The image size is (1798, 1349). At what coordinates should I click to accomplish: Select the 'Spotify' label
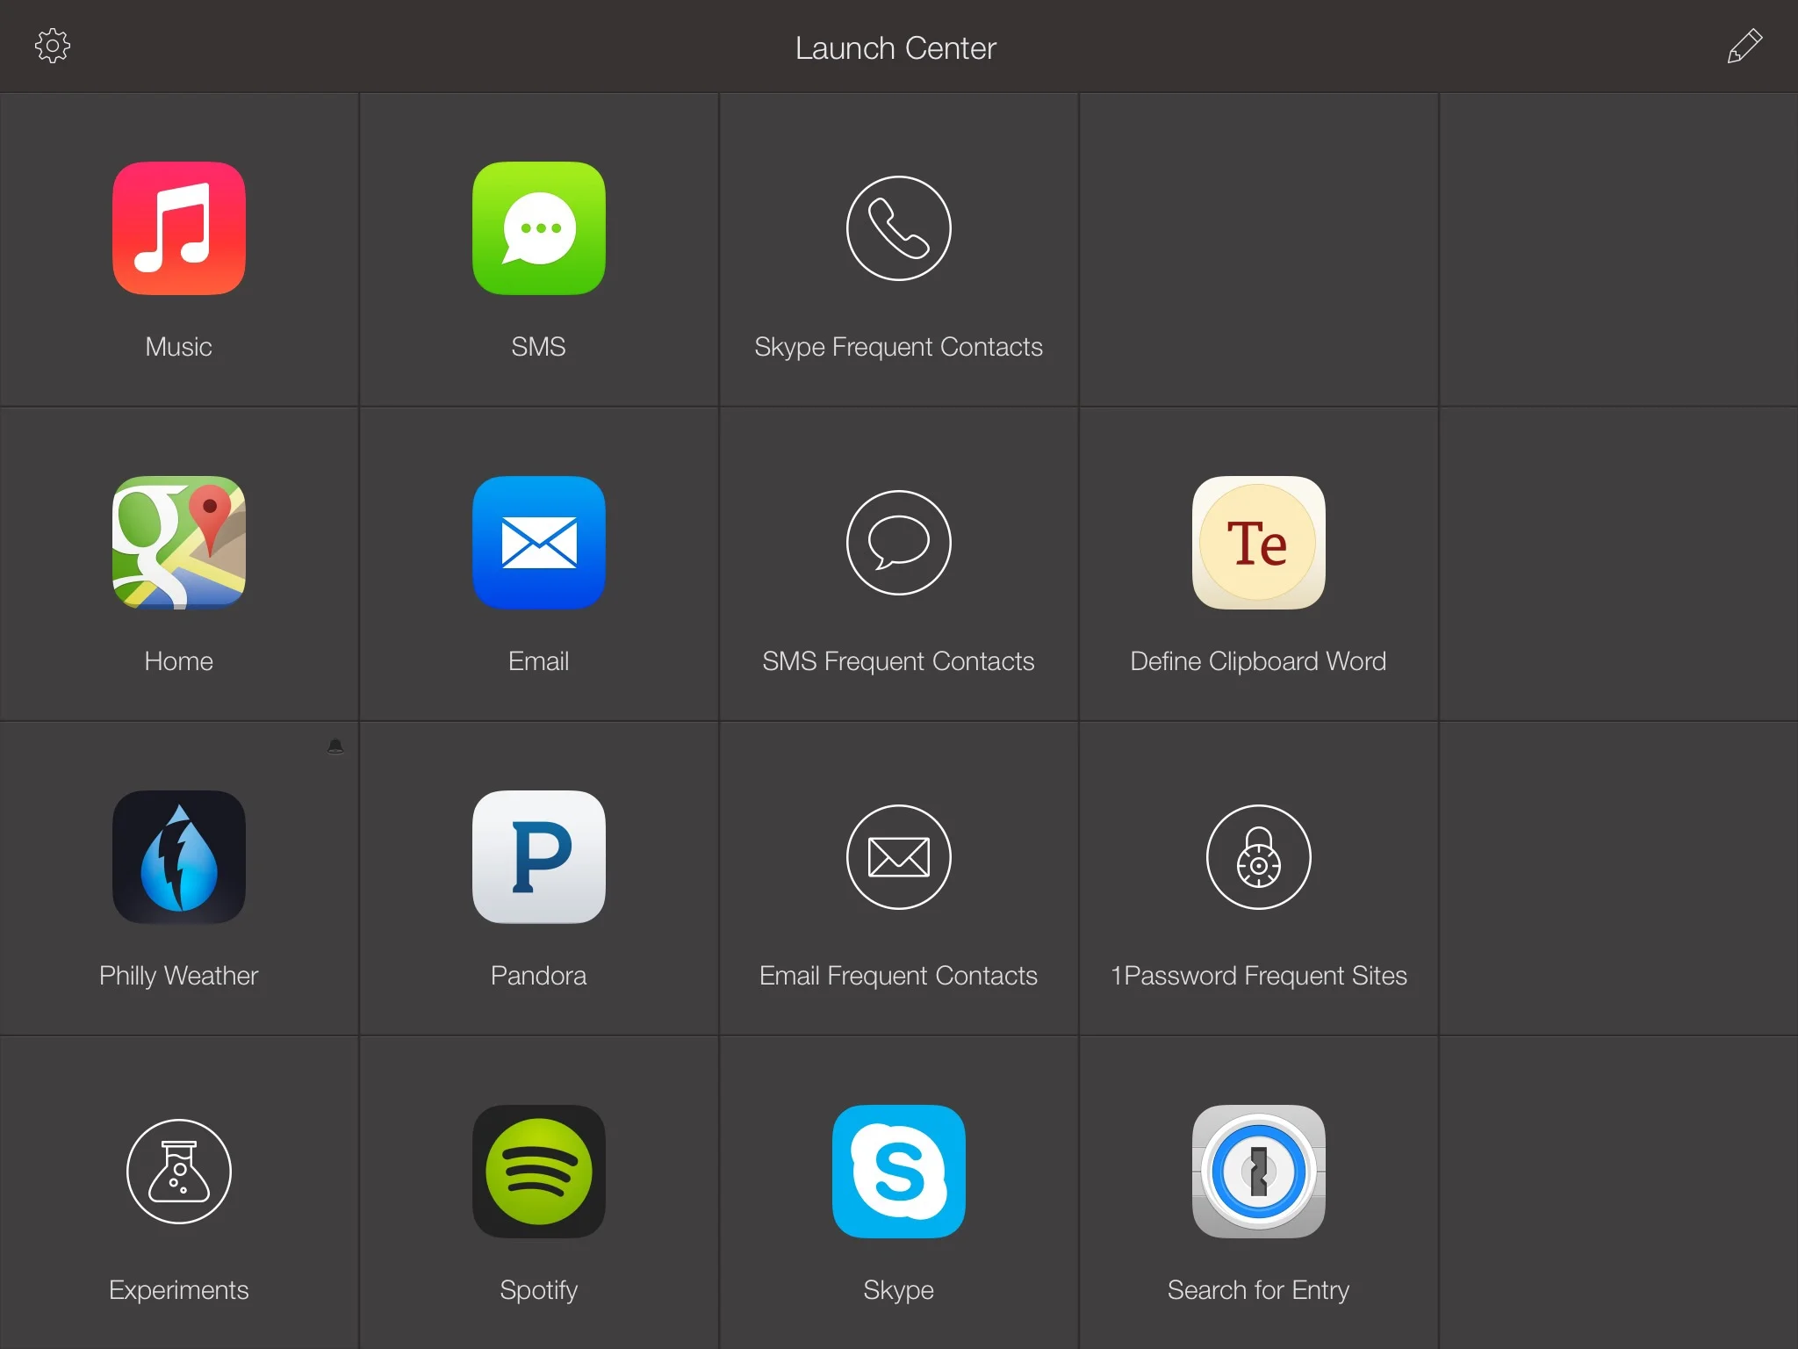click(x=539, y=1291)
